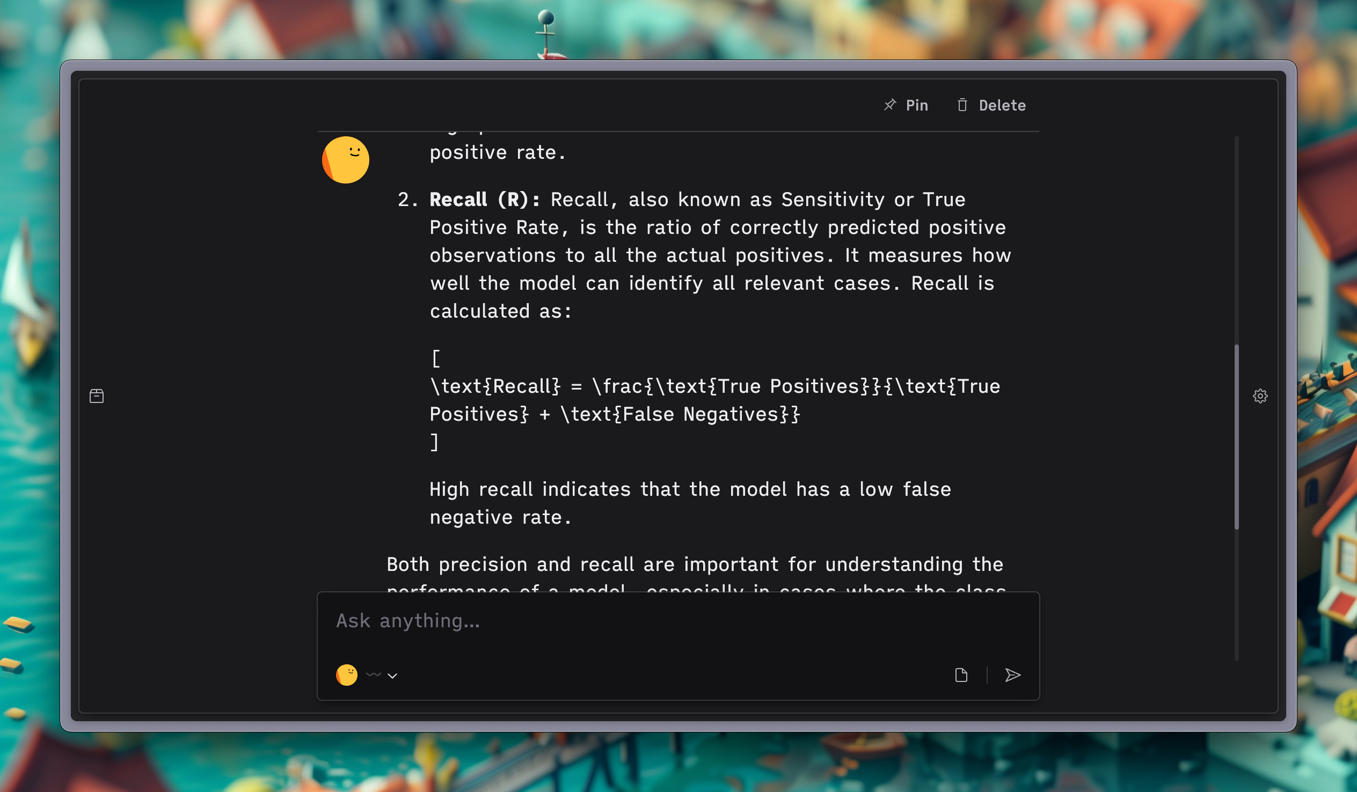Click the High recall indicates sentence
Image resolution: width=1357 pixels, height=792 pixels.
click(690, 503)
